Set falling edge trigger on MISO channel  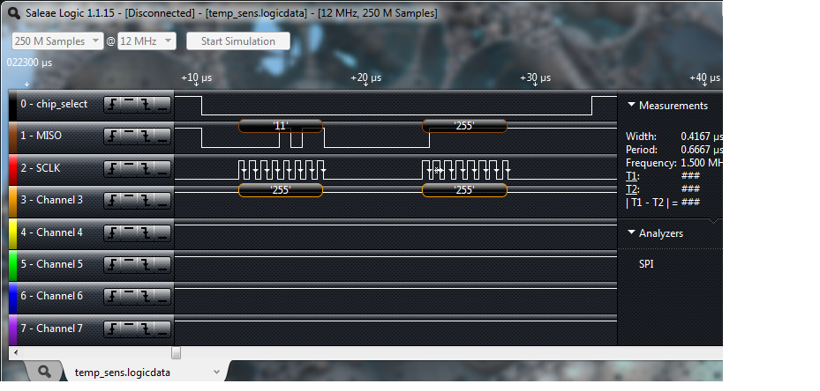point(146,136)
